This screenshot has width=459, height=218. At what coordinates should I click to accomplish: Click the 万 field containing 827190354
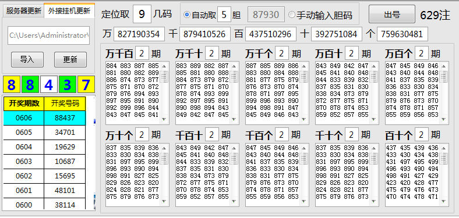coord(139,34)
